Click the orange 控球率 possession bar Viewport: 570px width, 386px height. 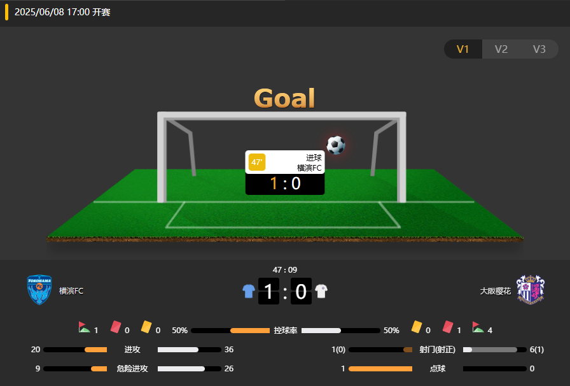pyautogui.click(x=250, y=331)
